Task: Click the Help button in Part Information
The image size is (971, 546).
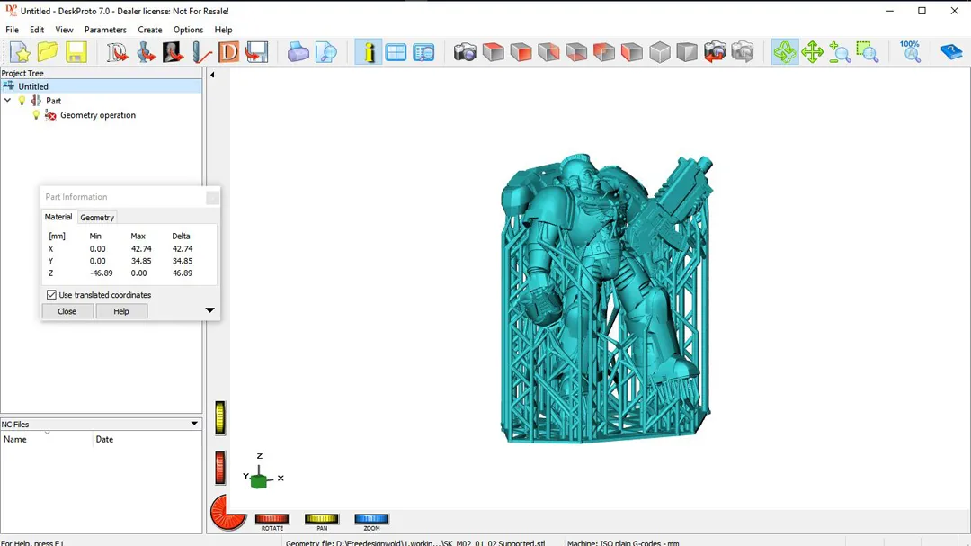Action: (x=121, y=311)
